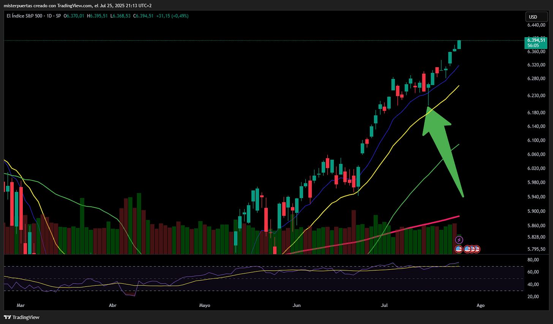Image resolution: width=553 pixels, height=324 pixels.
Task: Click the close value C6.394,51
Action: point(144,16)
